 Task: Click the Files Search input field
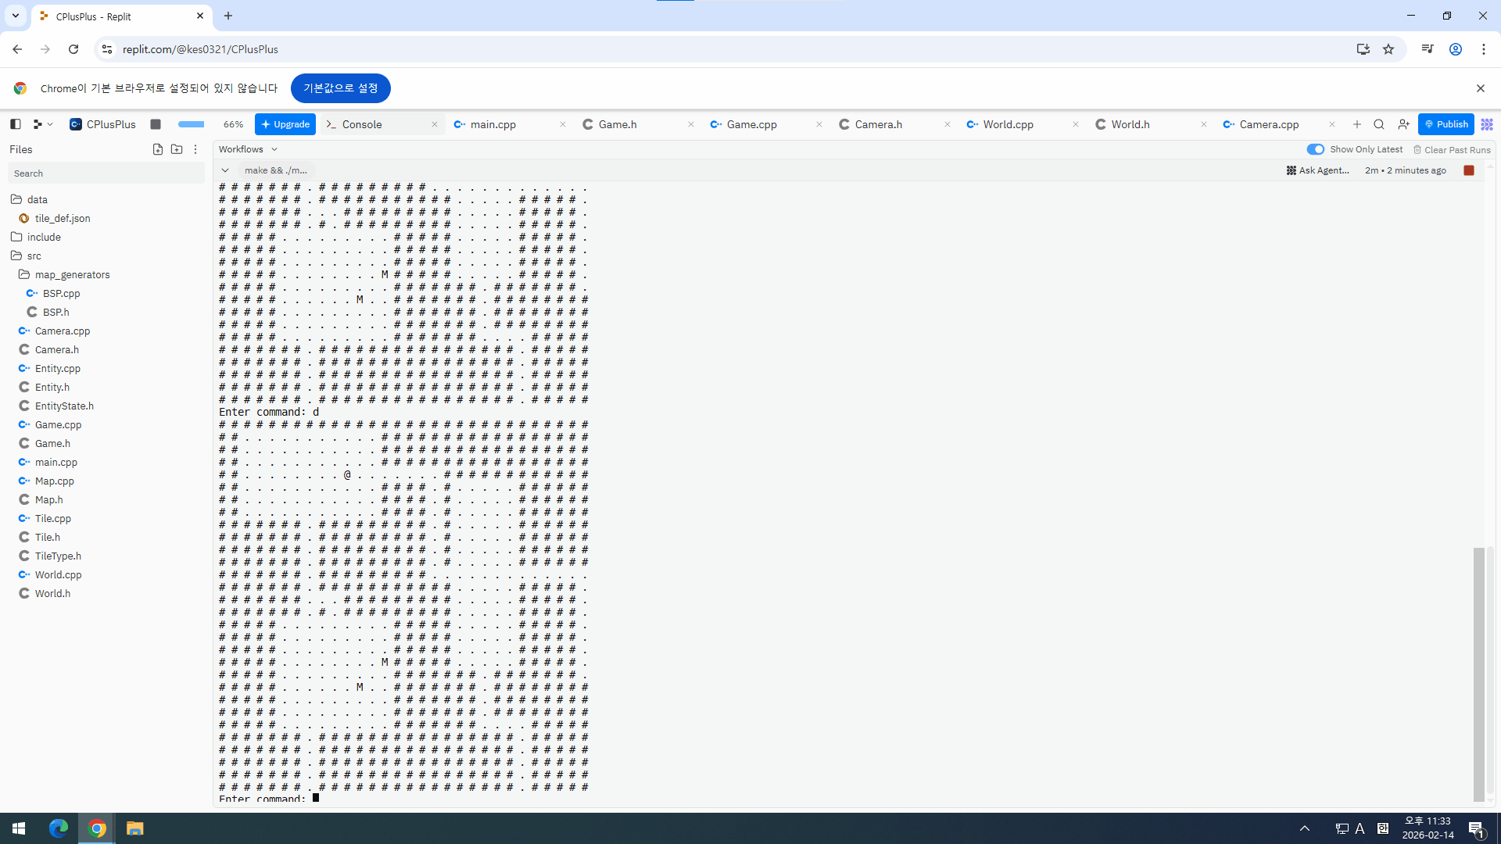click(106, 173)
